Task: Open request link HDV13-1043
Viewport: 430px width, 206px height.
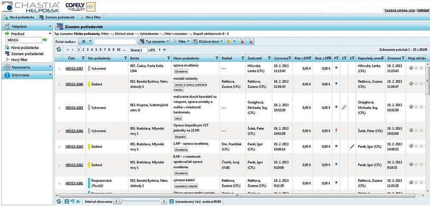Action: click(x=74, y=147)
